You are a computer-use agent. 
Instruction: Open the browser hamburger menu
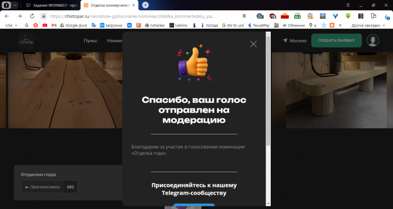tap(348, 5)
